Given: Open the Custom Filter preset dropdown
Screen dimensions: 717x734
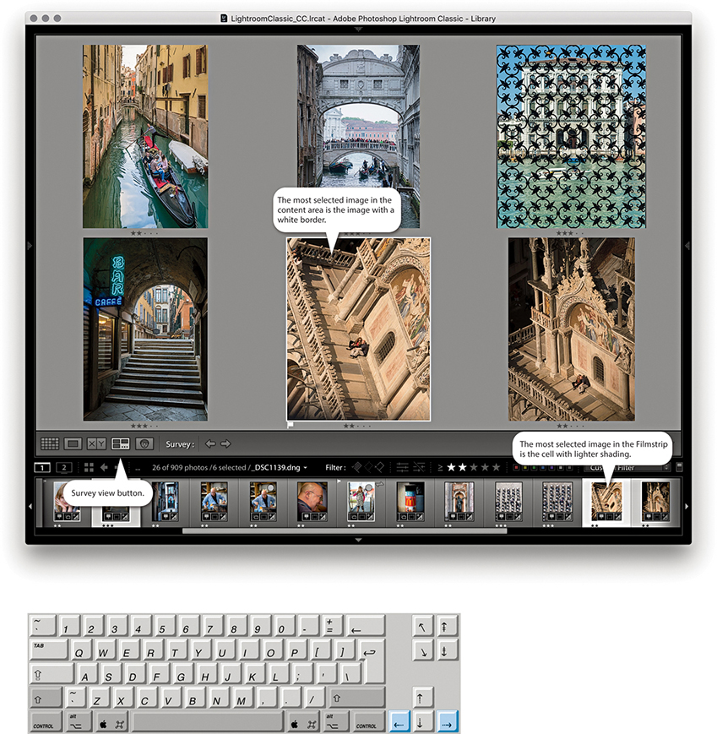Looking at the screenshot, I should [627, 467].
